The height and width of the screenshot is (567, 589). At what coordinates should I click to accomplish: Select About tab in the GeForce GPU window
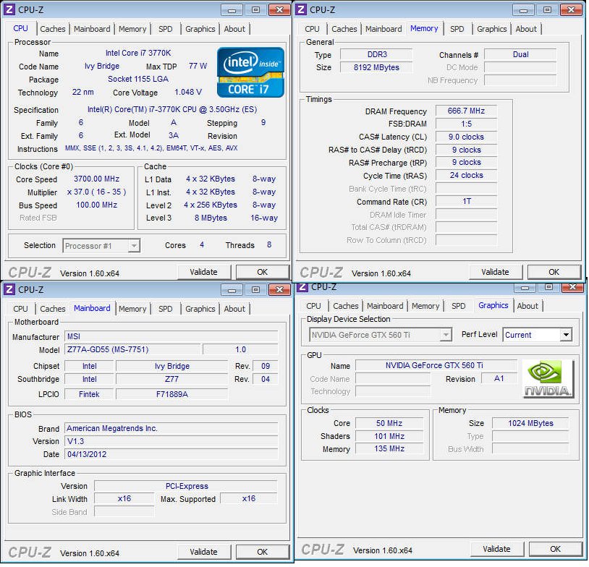pos(527,306)
